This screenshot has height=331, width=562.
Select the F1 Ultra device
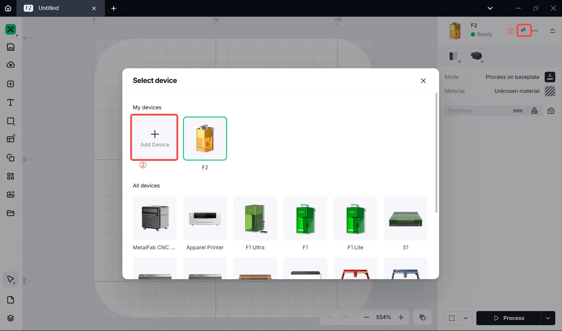[x=255, y=219]
